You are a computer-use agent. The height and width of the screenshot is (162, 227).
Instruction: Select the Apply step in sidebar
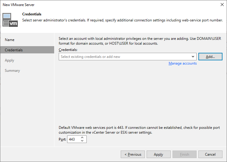9,60
